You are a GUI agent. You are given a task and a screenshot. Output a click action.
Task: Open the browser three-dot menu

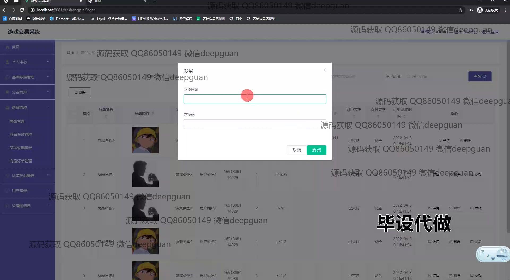pyautogui.click(x=505, y=10)
